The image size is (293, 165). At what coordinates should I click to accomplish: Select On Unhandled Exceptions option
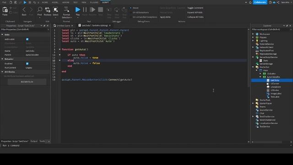pos(145,17)
